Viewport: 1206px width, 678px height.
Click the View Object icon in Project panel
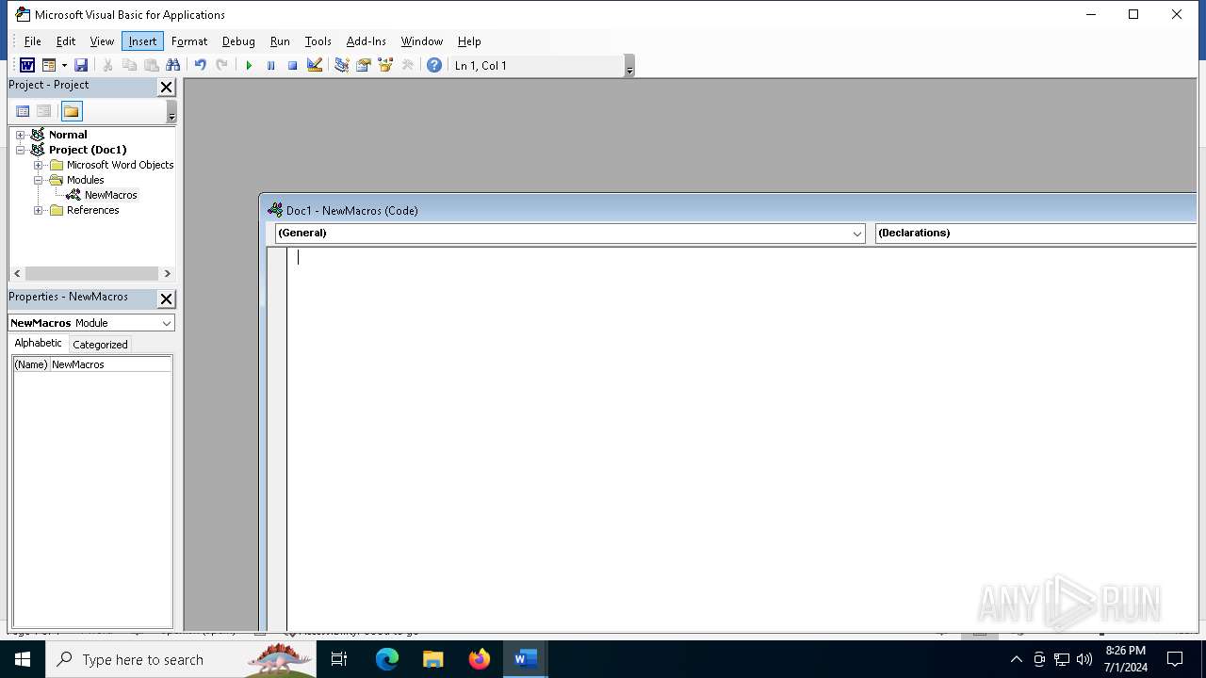pyautogui.click(x=44, y=111)
